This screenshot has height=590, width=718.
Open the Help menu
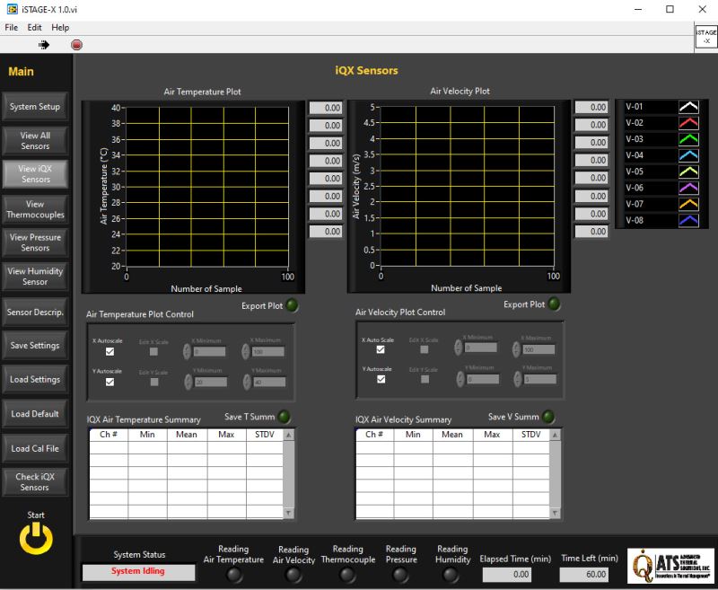coord(60,28)
